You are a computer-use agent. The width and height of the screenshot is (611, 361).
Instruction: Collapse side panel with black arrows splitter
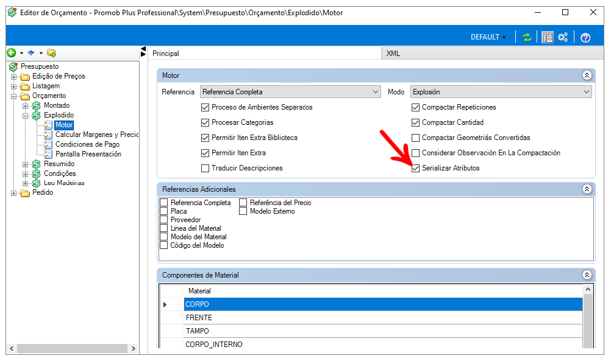tap(143, 52)
